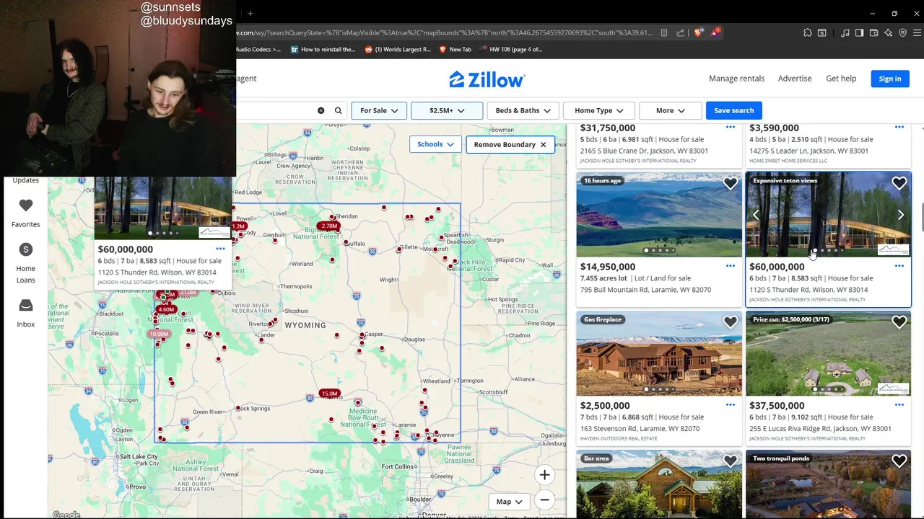Zoom out on the map

click(x=544, y=500)
